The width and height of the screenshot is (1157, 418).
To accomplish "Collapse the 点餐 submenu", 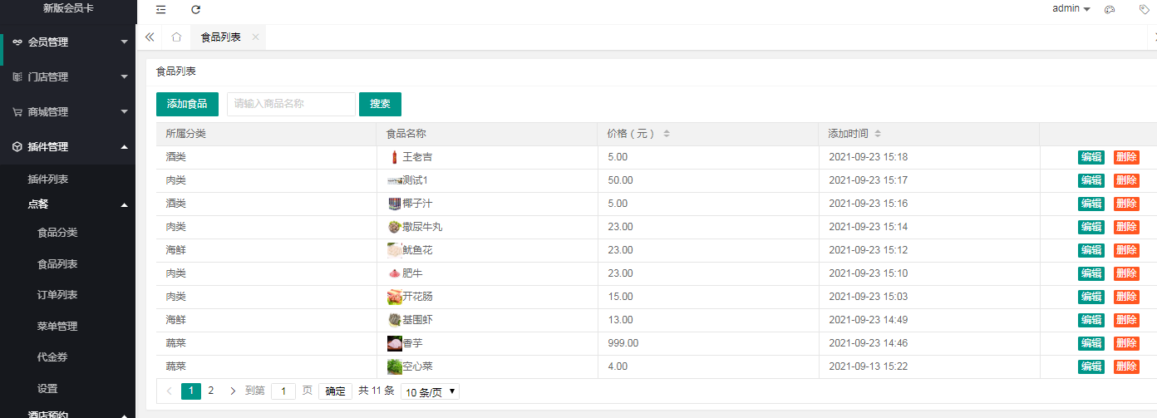I will click(124, 204).
